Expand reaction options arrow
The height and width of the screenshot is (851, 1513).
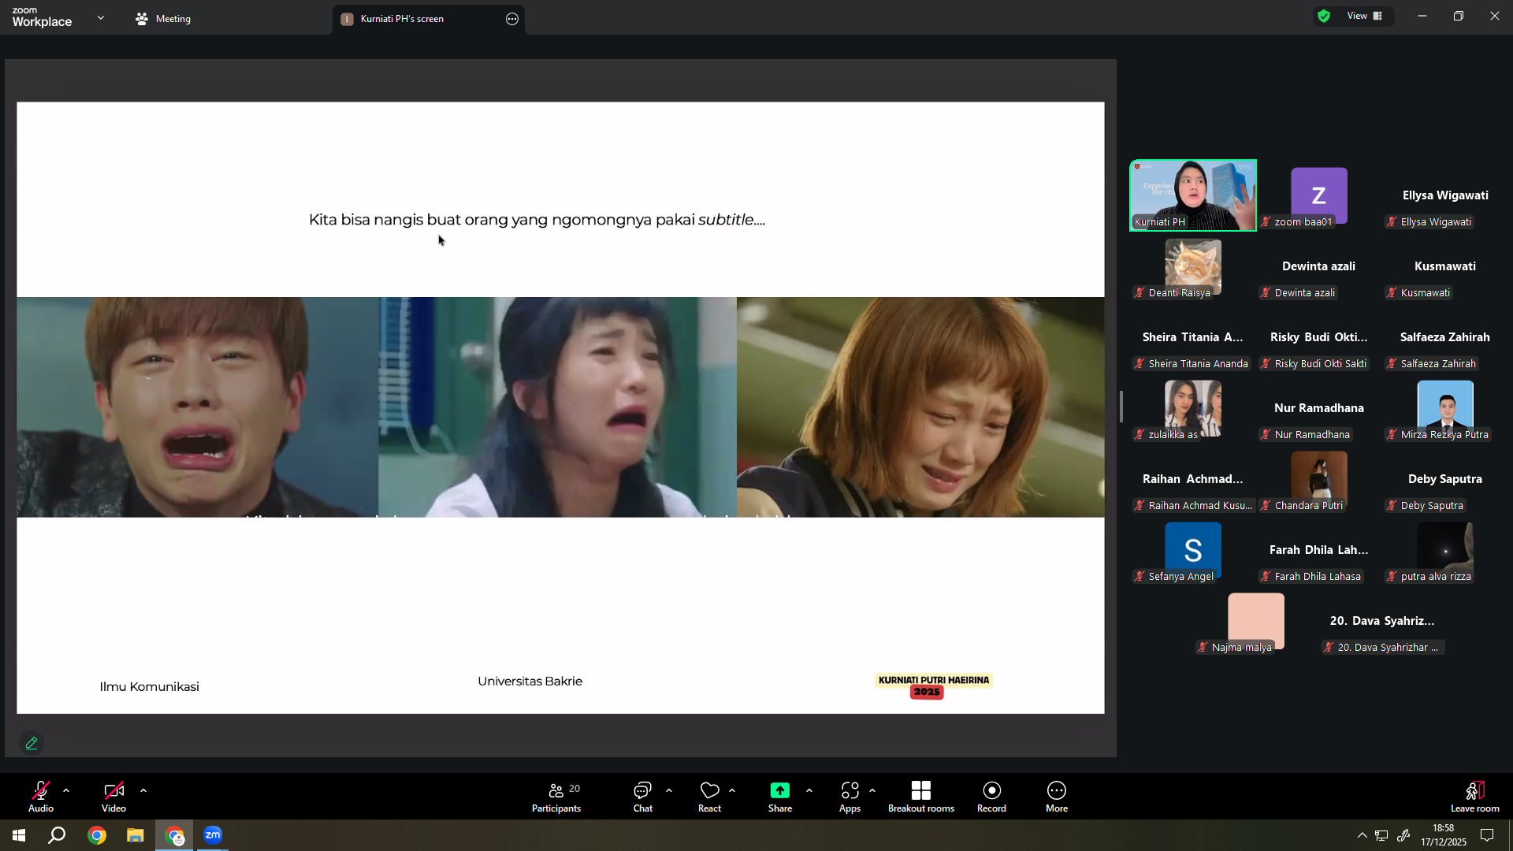pyautogui.click(x=732, y=790)
